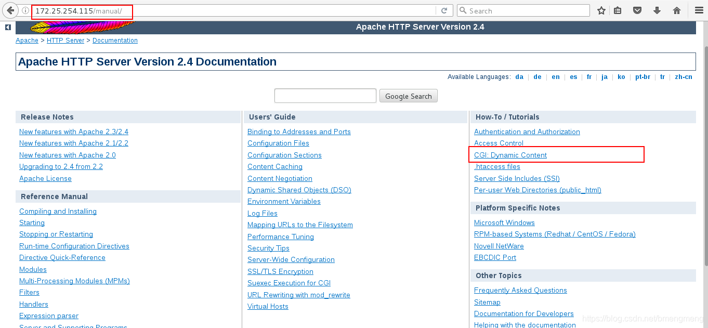
Task: Switch language to ja
Action: 605,77
